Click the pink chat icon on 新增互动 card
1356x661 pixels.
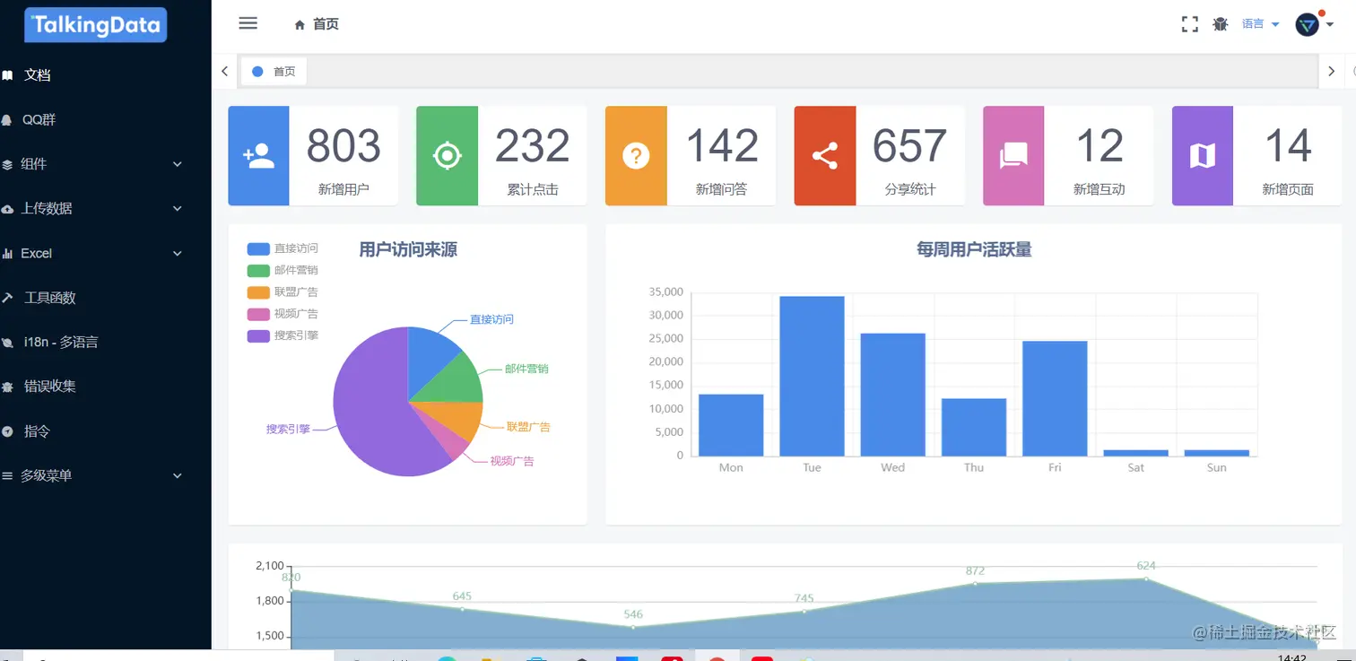(x=1013, y=156)
